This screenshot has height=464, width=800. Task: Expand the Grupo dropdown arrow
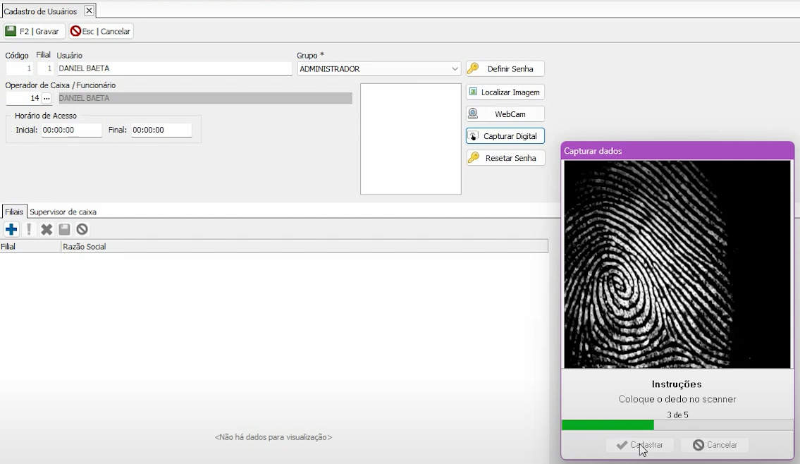455,69
